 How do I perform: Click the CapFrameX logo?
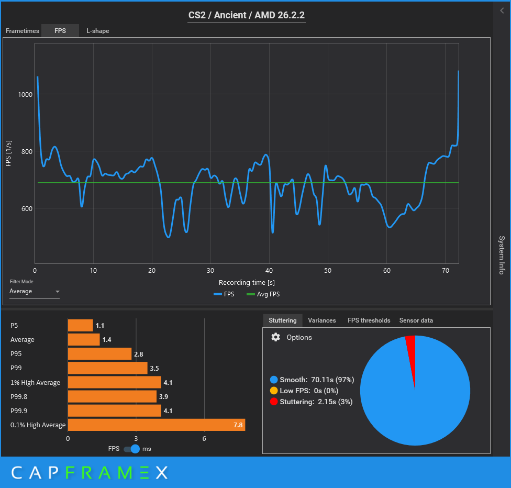coord(90,473)
